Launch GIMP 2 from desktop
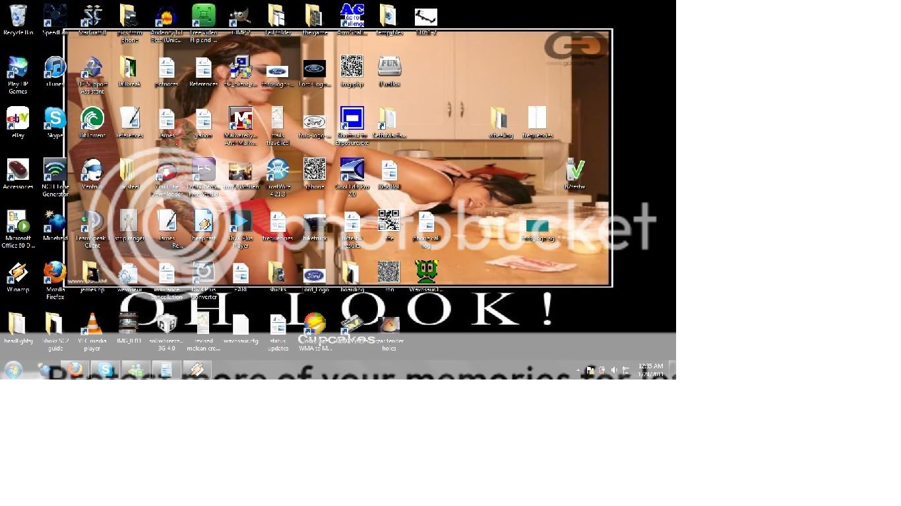This screenshot has height=506, width=901. (241, 16)
